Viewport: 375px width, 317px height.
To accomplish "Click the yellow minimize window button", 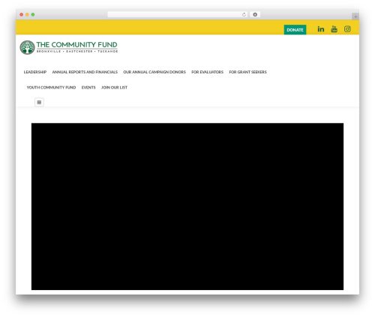I will pos(27,14).
